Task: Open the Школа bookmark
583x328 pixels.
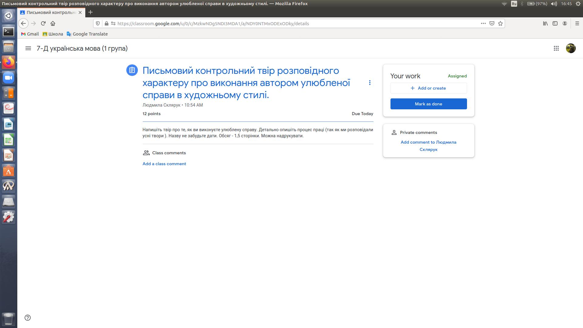Action: pos(53,34)
